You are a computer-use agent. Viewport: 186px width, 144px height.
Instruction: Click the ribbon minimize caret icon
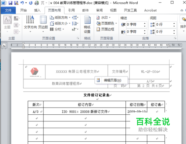tap(182, 10)
